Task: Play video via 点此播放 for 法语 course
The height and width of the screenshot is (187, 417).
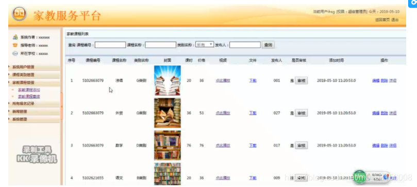Action: point(223,81)
